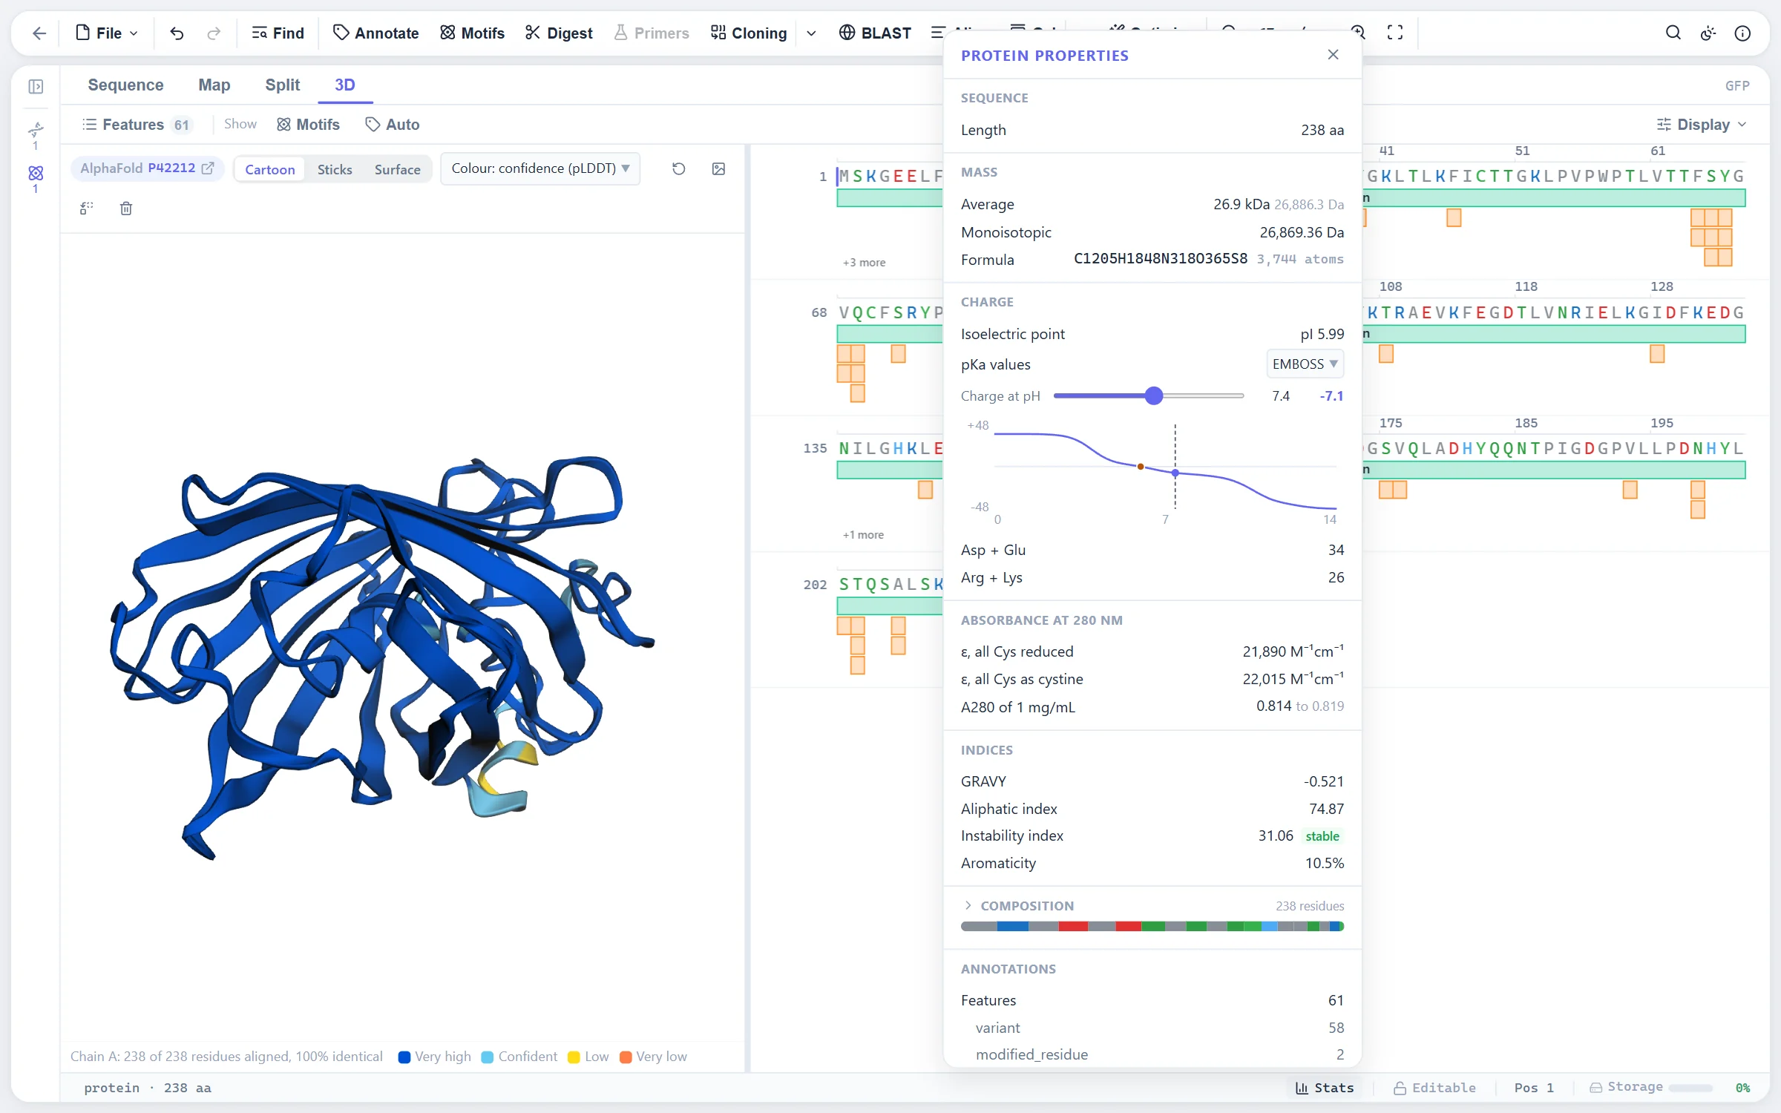Click the search magnifier icon at top right
This screenshot has height=1113, width=1781.
click(x=1673, y=33)
